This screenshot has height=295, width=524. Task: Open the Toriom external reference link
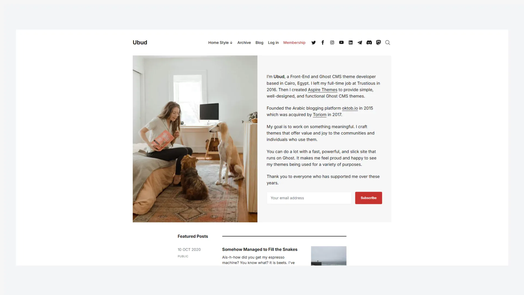319,114
